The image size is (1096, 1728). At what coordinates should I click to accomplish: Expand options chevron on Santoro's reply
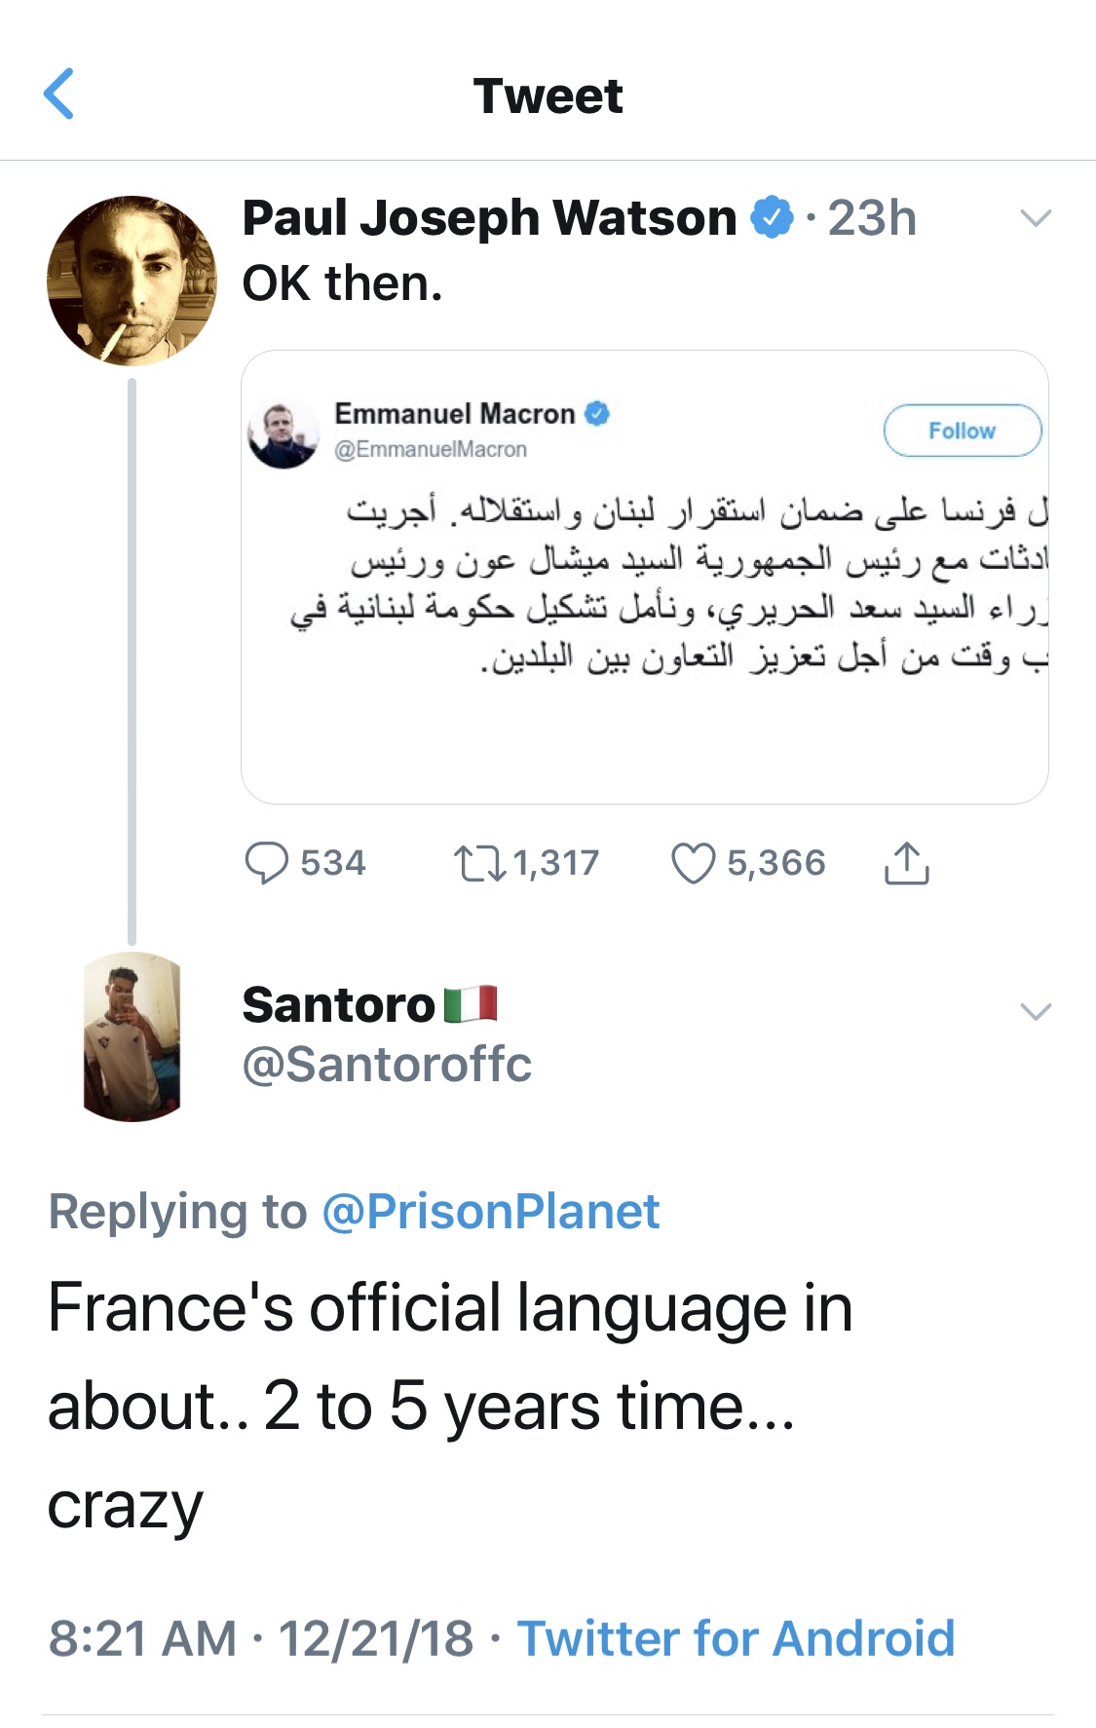(1036, 1012)
